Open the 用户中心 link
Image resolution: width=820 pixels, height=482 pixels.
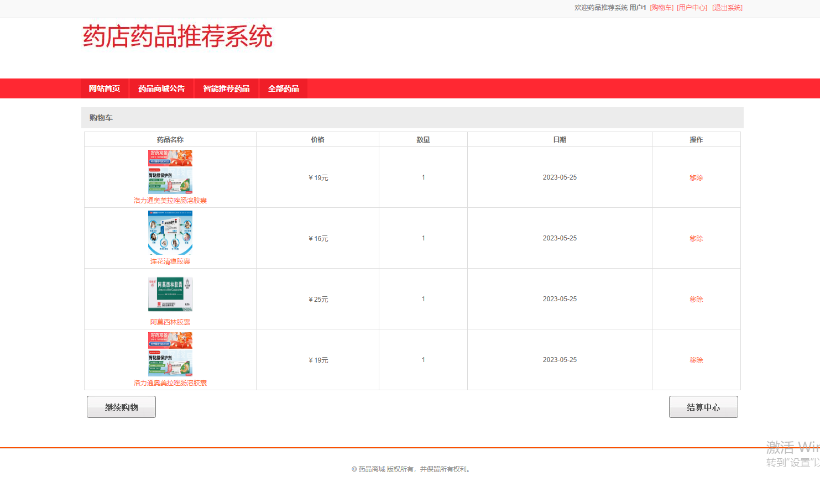tap(692, 8)
